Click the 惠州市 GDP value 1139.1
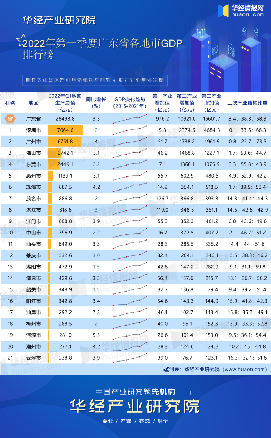The width and height of the screenshot is (271, 438). (65, 176)
